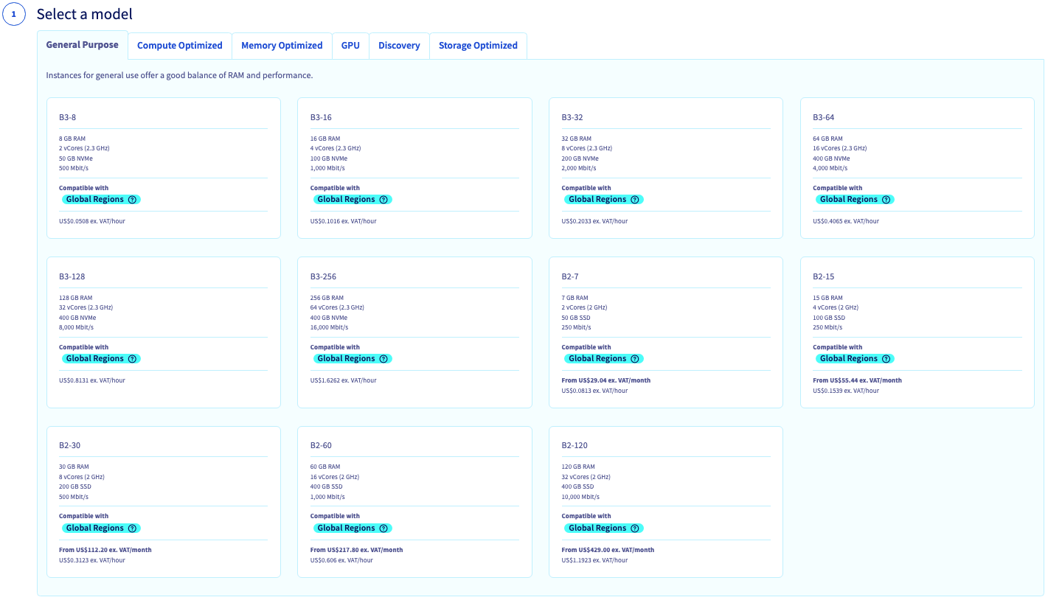Select the B3-8 model card
The width and height of the screenshot is (1048, 600).
163,168
